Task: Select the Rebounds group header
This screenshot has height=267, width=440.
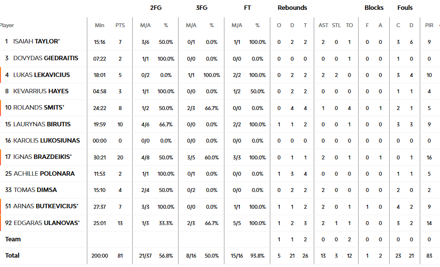Action: (x=293, y=8)
